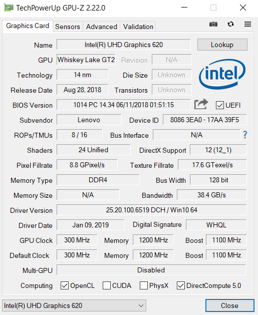Click the GPU-Z app icon in title bar
The width and height of the screenshot is (258, 315).
pyautogui.click(x=9, y=8)
